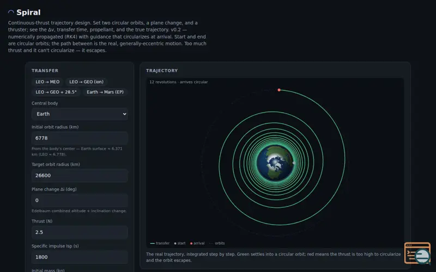Click the 'The real trajectory, integrated' caption
Viewport: 436px width, 272px height.
click(274, 257)
